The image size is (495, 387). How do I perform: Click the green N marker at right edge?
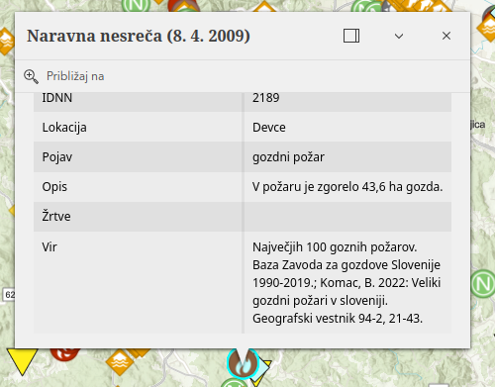[482, 284]
